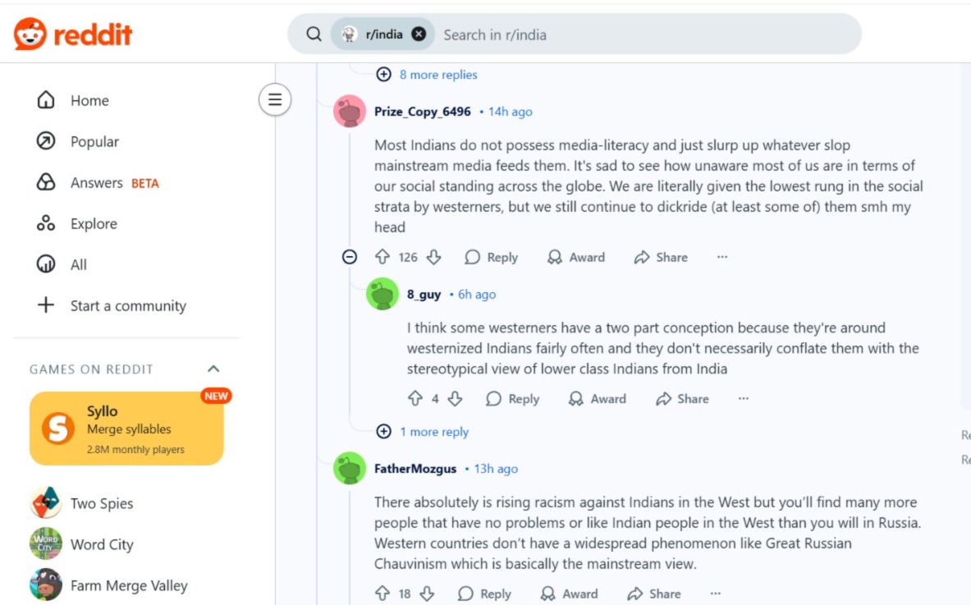
Task: Open more options on 8_guy's comment
Action: [x=744, y=399]
